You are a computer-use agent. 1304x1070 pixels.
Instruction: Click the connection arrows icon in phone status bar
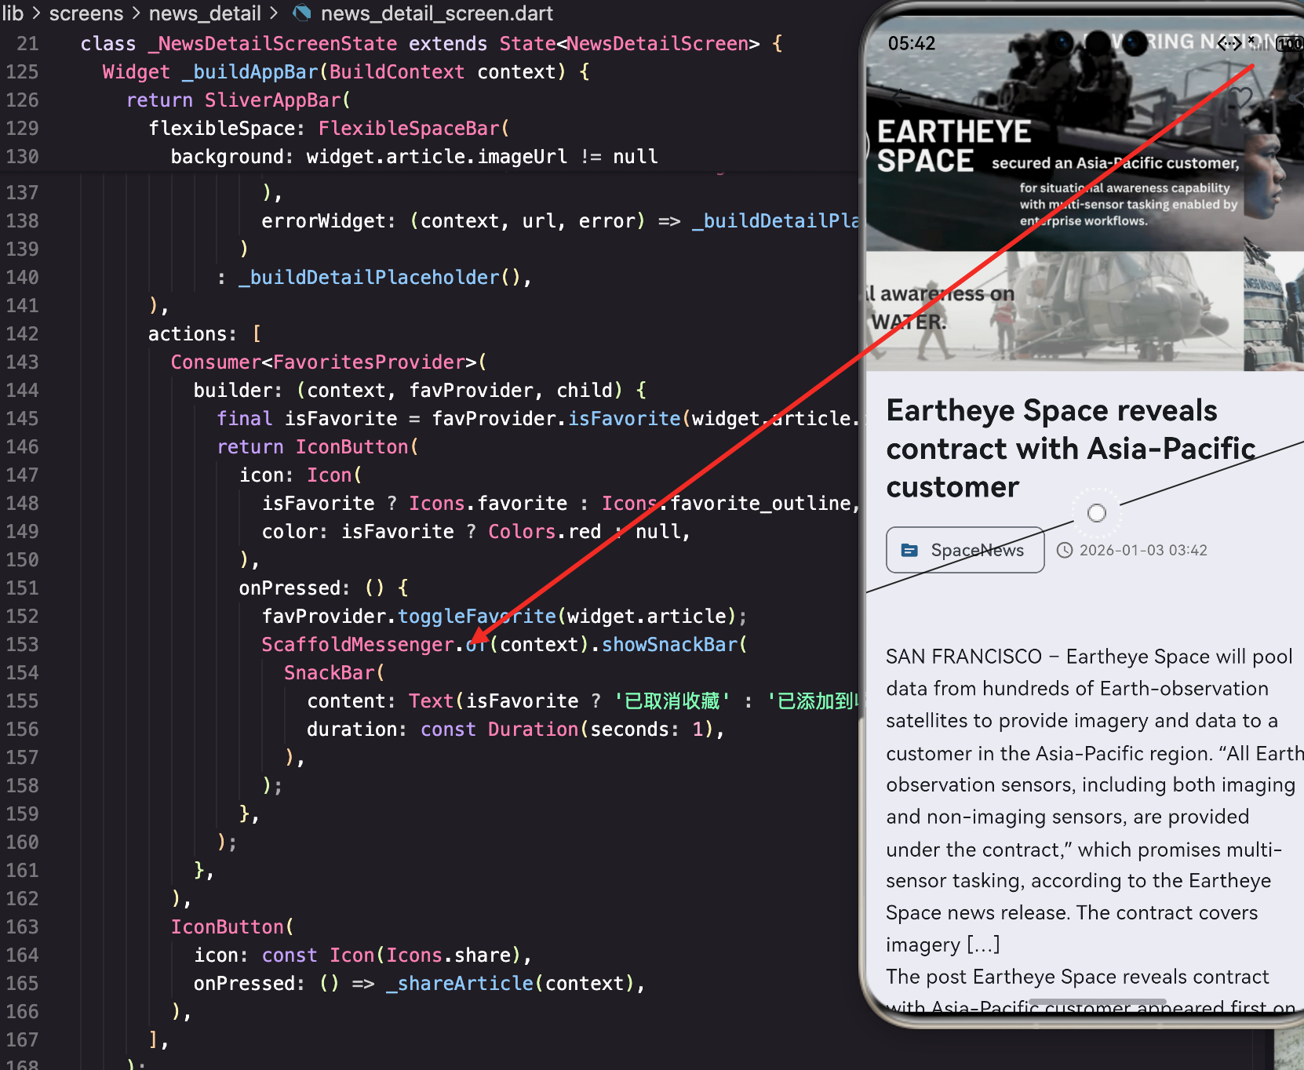pyautogui.click(x=1230, y=43)
